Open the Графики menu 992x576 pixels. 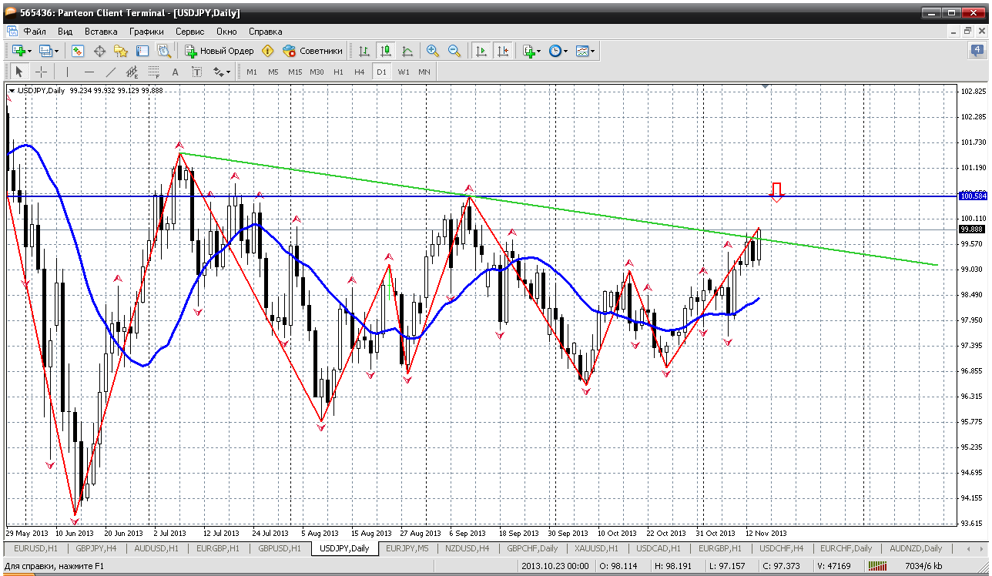click(x=146, y=32)
